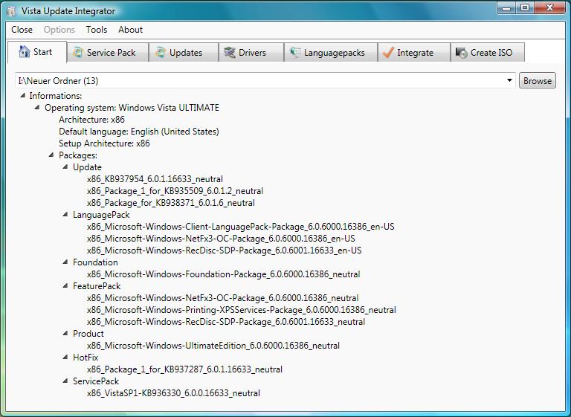Click the app icon in title bar
Screen dimensions: 571x417
(x=12, y=11)
